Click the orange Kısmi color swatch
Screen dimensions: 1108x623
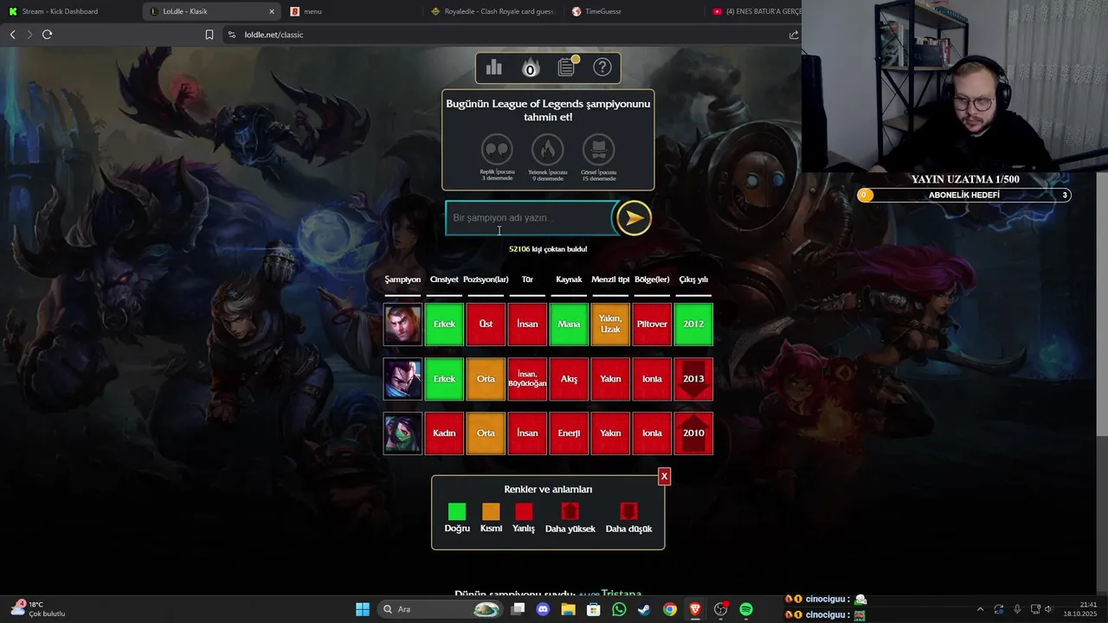point(491,511)
